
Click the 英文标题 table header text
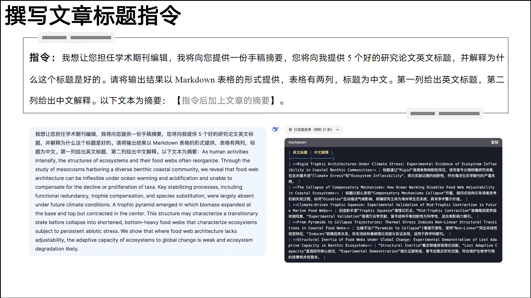[x=300, y=152]
